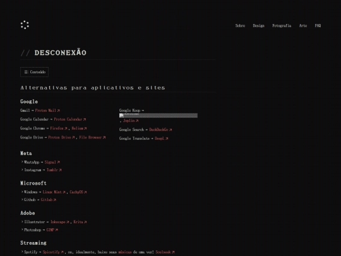Open the File Browser link
The image size is (341, 256).
[x=92, y=137]
